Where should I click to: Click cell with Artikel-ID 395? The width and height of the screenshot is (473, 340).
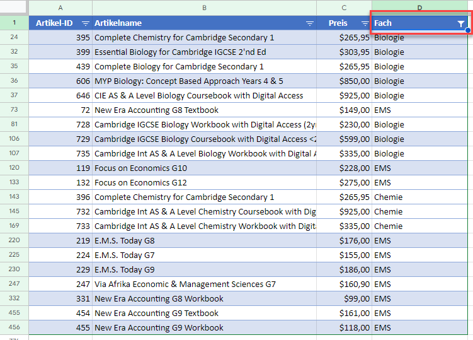click(x=60, y=37)
